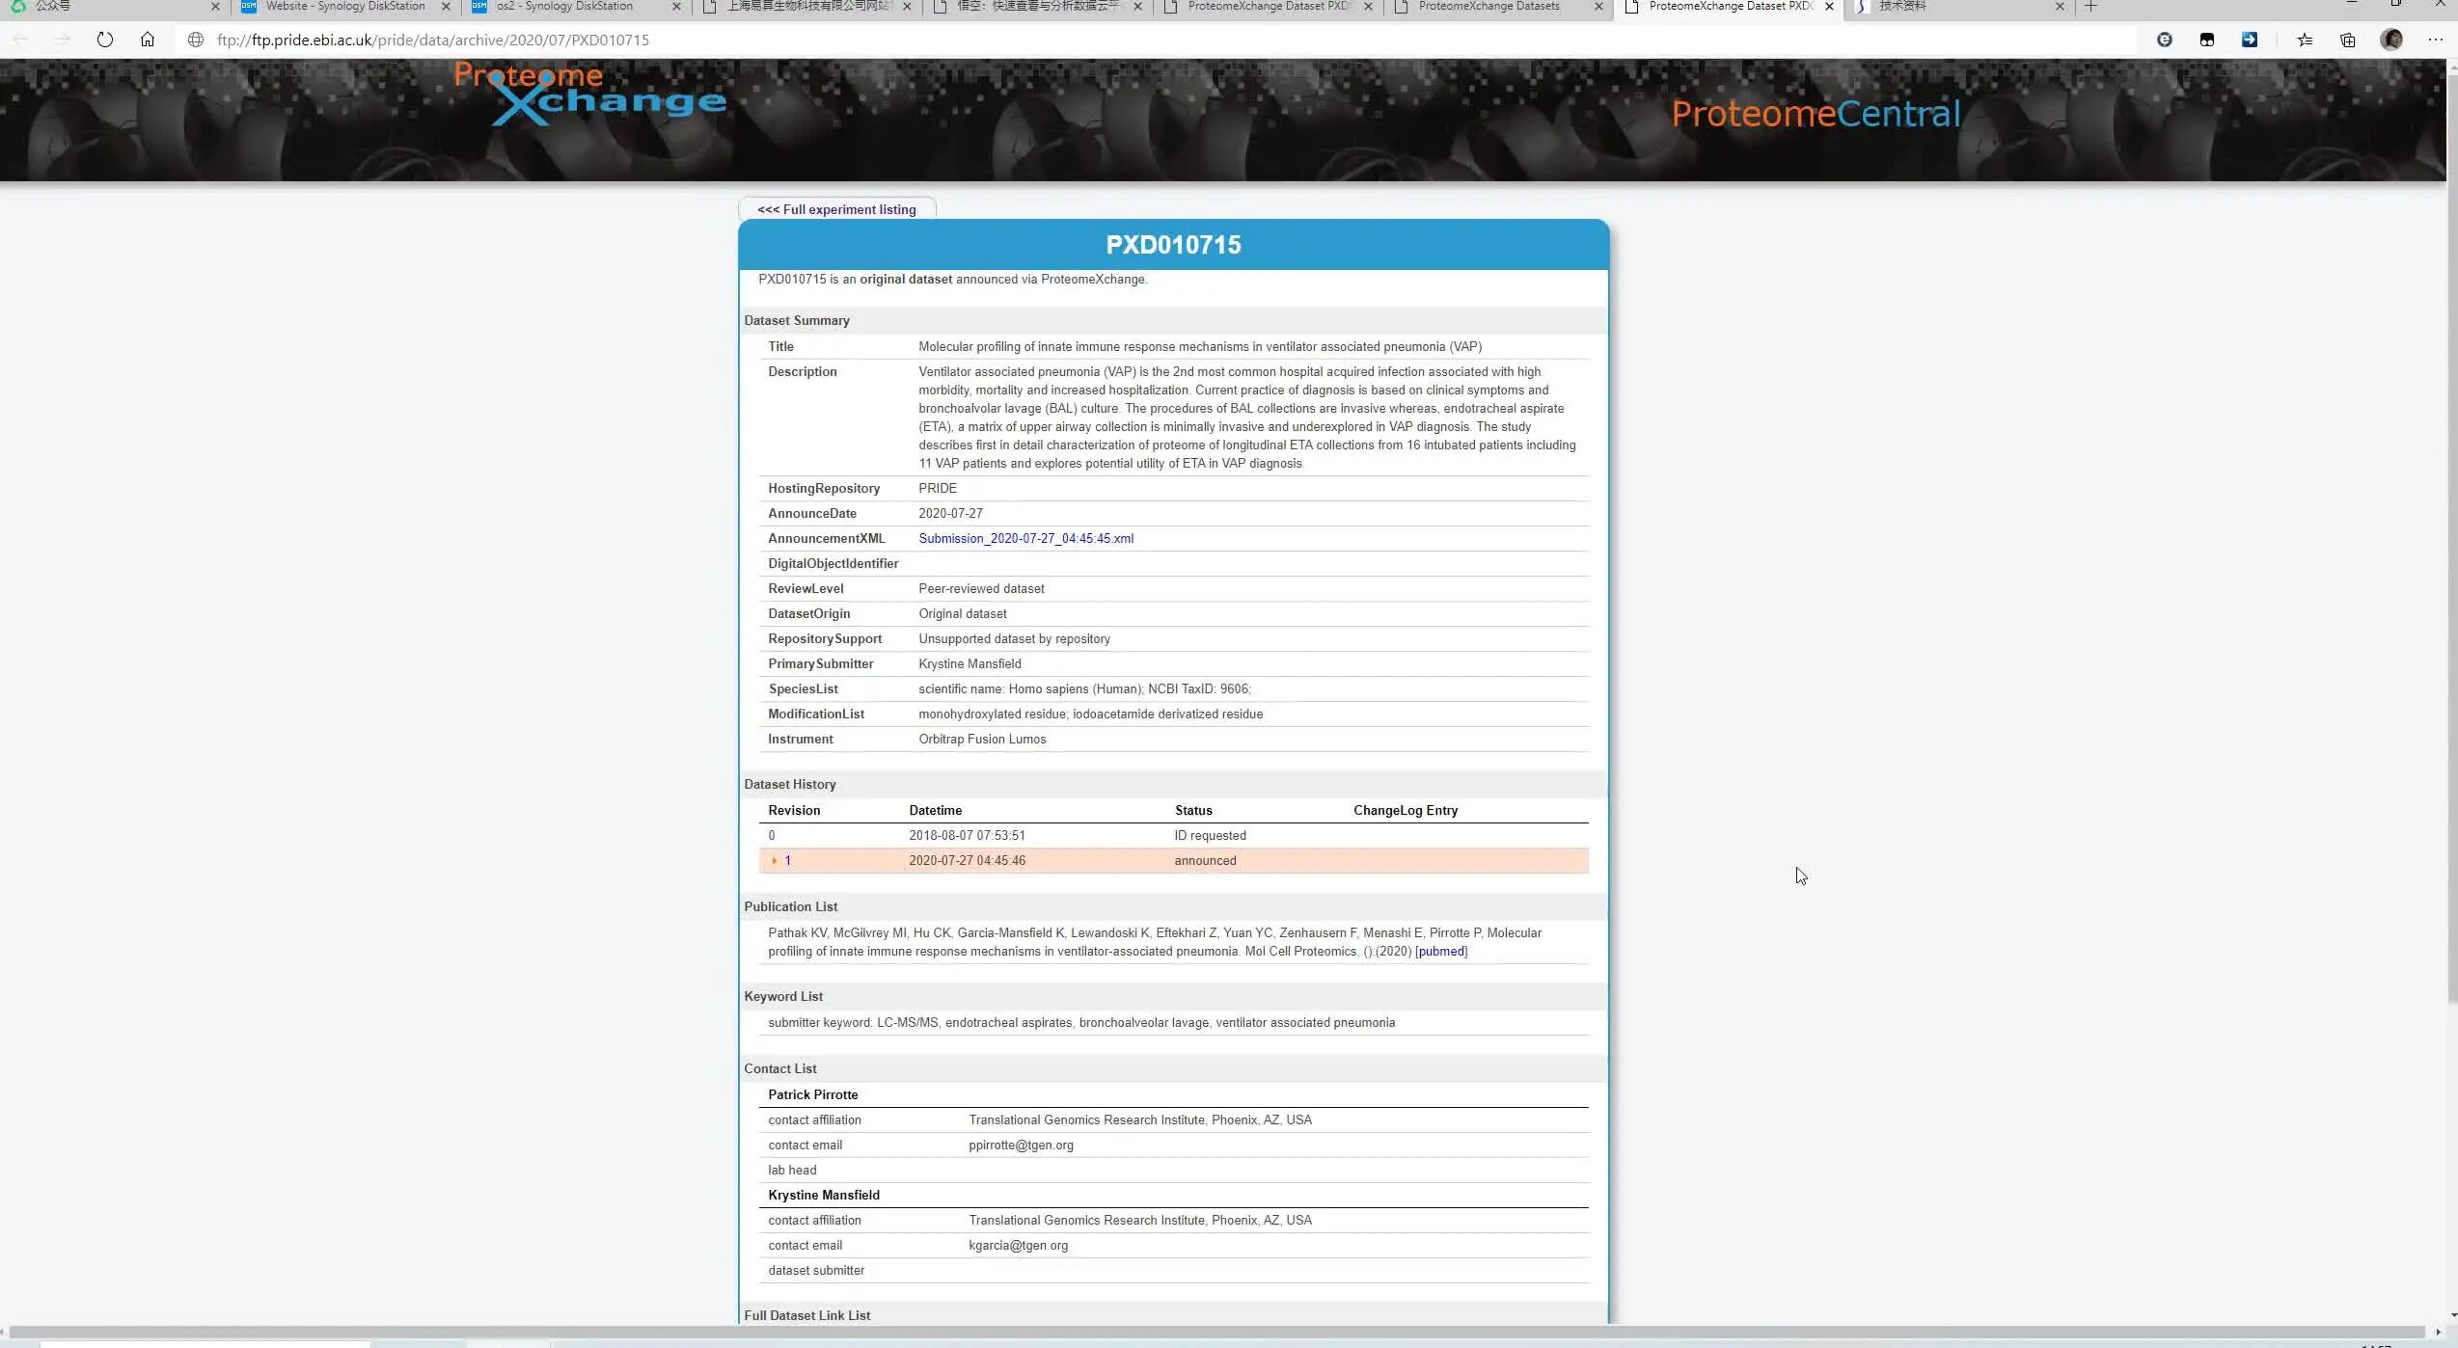The height and width of the screenshot is (1348, 2458).
Task: Click the ppirrotte@tgen.org email
Action: pos(1021,1145)
